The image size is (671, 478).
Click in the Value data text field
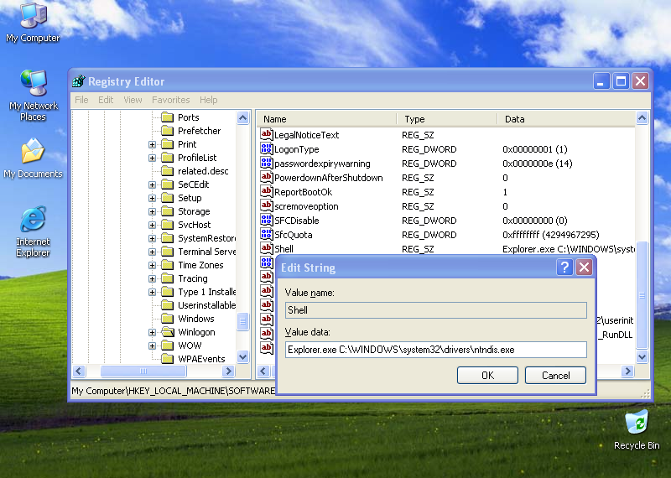click(x=435, y=350)
